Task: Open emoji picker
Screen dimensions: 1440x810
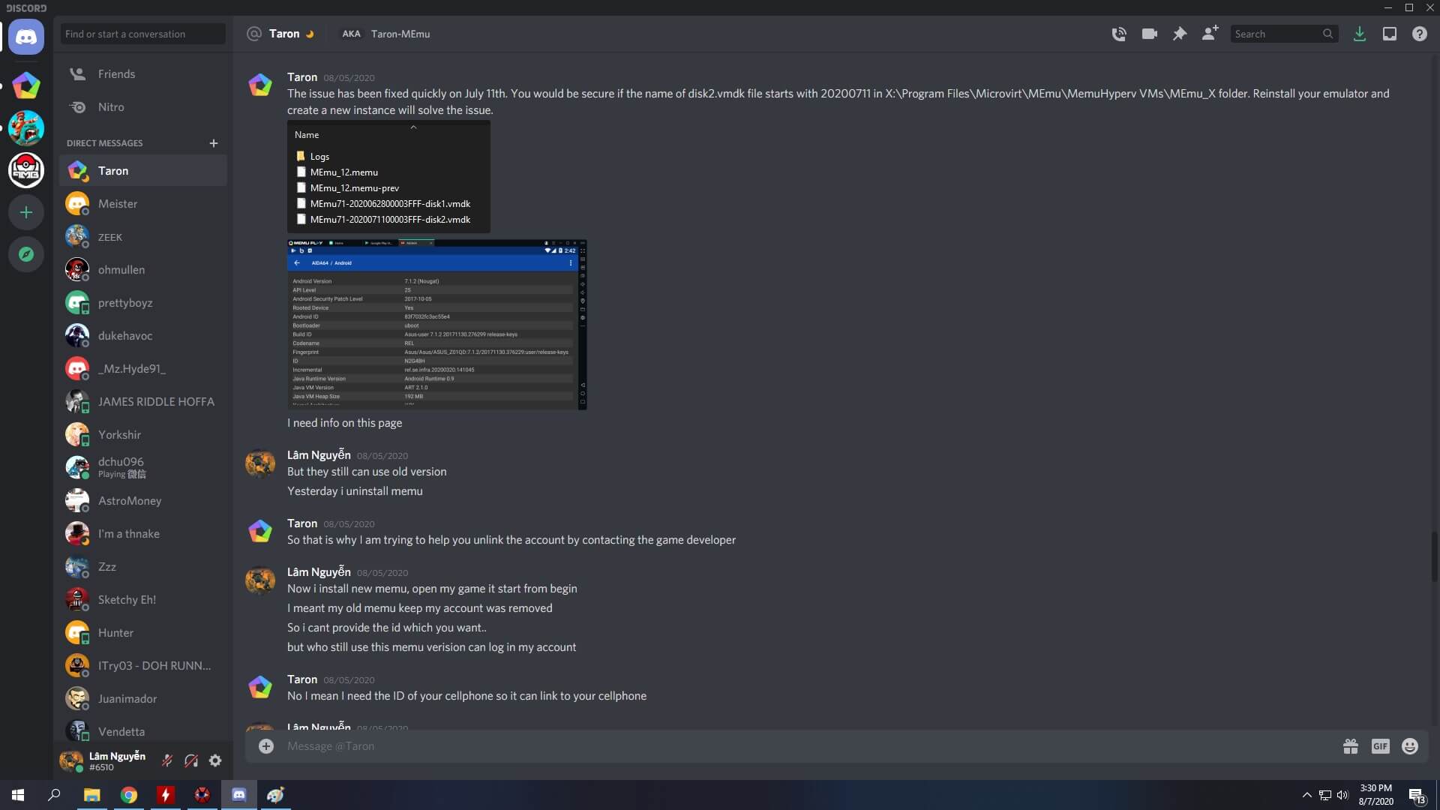Action: [1410, 746]
